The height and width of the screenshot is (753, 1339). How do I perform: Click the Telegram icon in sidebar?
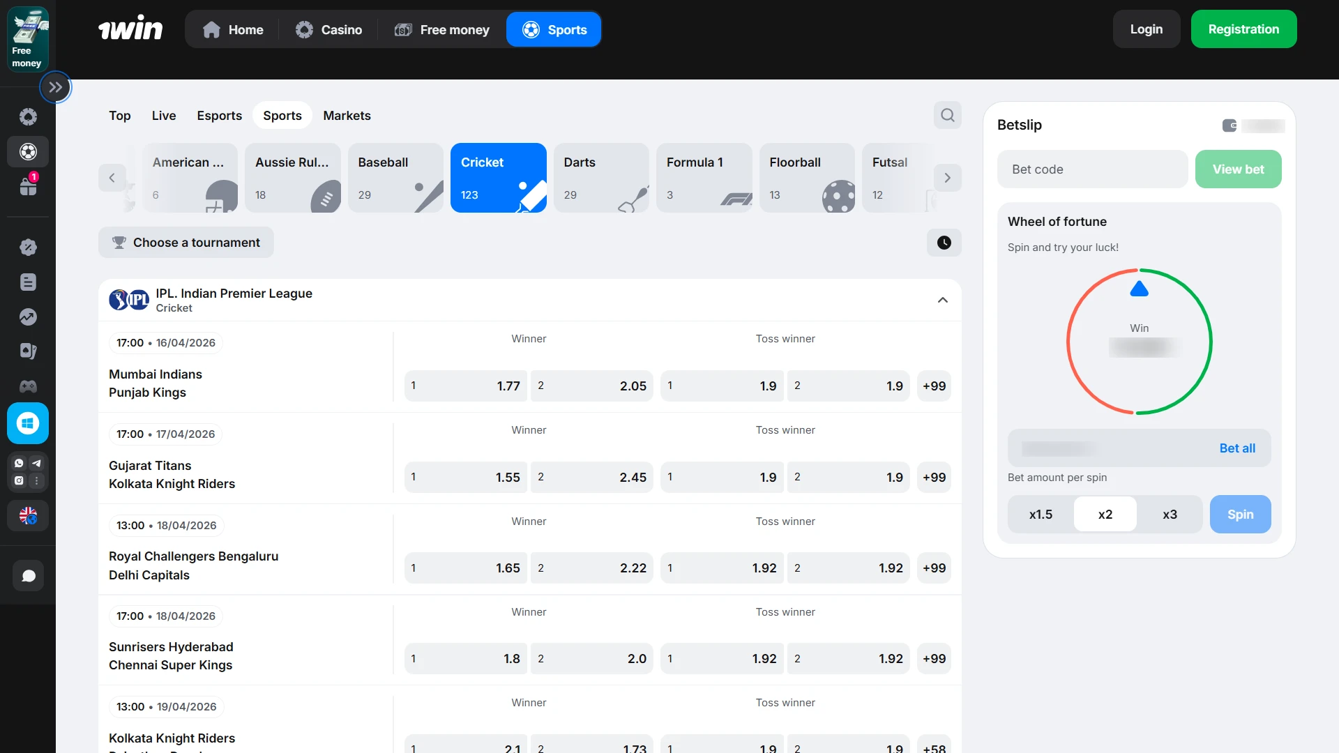coord(37,463)
